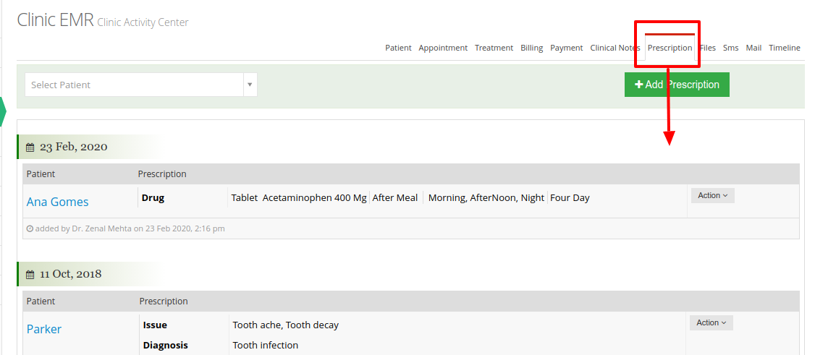Select the Files tab
The height and width of the screenshot is (355, 815).
click(707, 48)
